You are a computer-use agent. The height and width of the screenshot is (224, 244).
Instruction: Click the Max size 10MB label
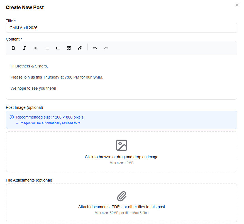coord(121,163)
